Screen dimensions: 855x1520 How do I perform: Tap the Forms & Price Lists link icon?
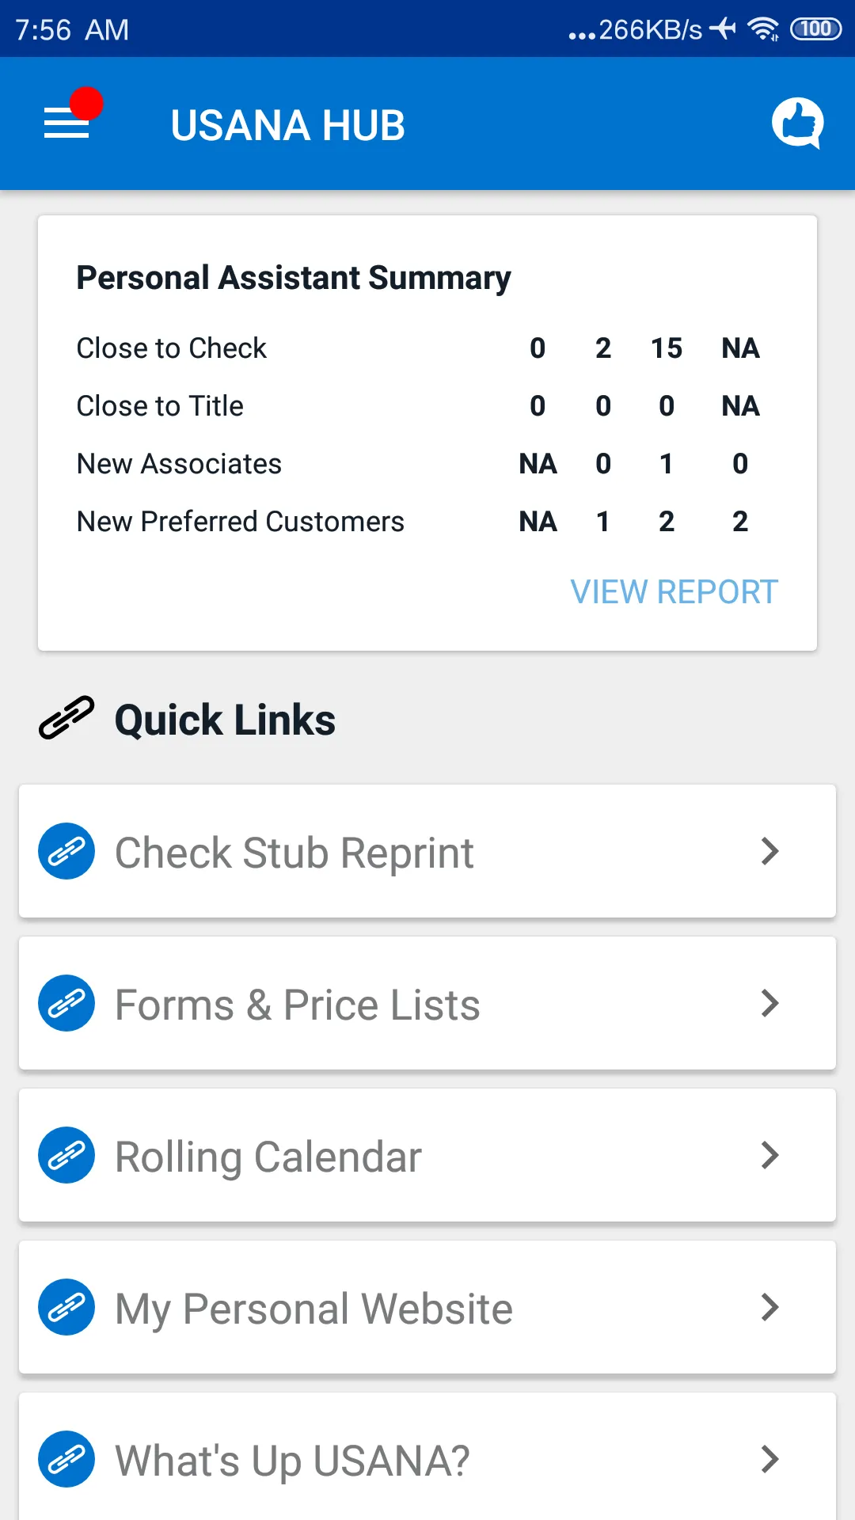pos(66,1003)
